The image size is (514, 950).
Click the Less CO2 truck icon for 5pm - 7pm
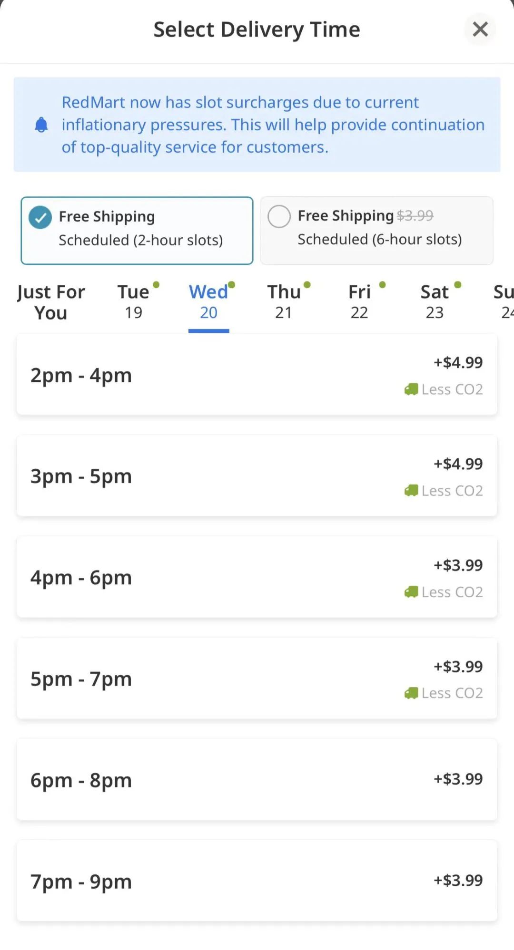coord(411,693)
